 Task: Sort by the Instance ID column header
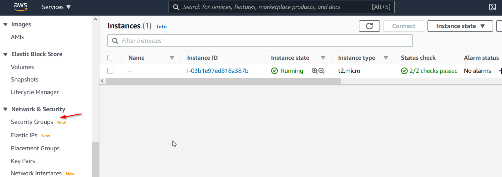click(x=202, y=58)
